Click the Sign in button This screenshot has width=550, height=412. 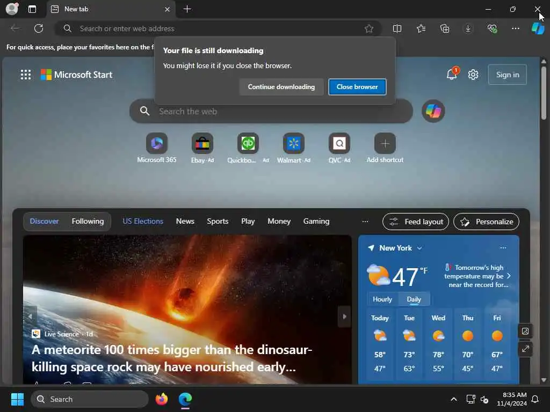click(x=507, y=75)
